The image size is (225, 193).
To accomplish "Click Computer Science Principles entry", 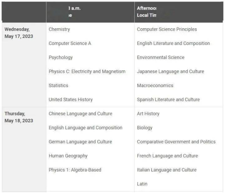I will point(167,29).
